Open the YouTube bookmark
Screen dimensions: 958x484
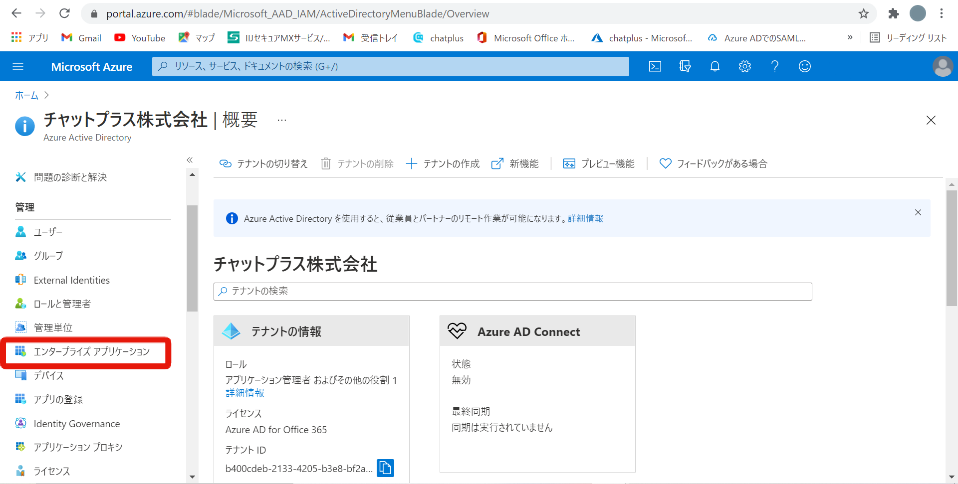(140, 38)
